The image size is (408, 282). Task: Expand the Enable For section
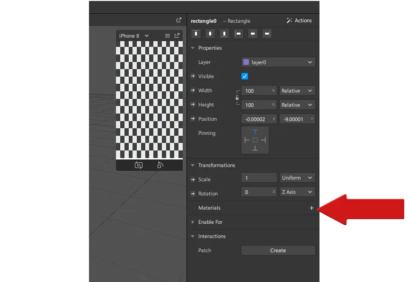pos(193,222)
